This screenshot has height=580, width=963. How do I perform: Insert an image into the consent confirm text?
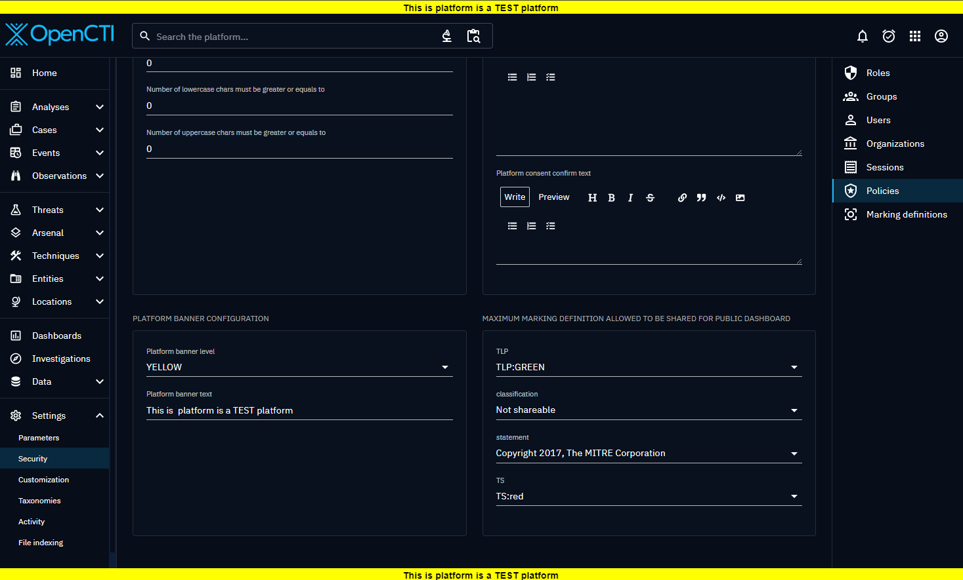pos(740,197)
